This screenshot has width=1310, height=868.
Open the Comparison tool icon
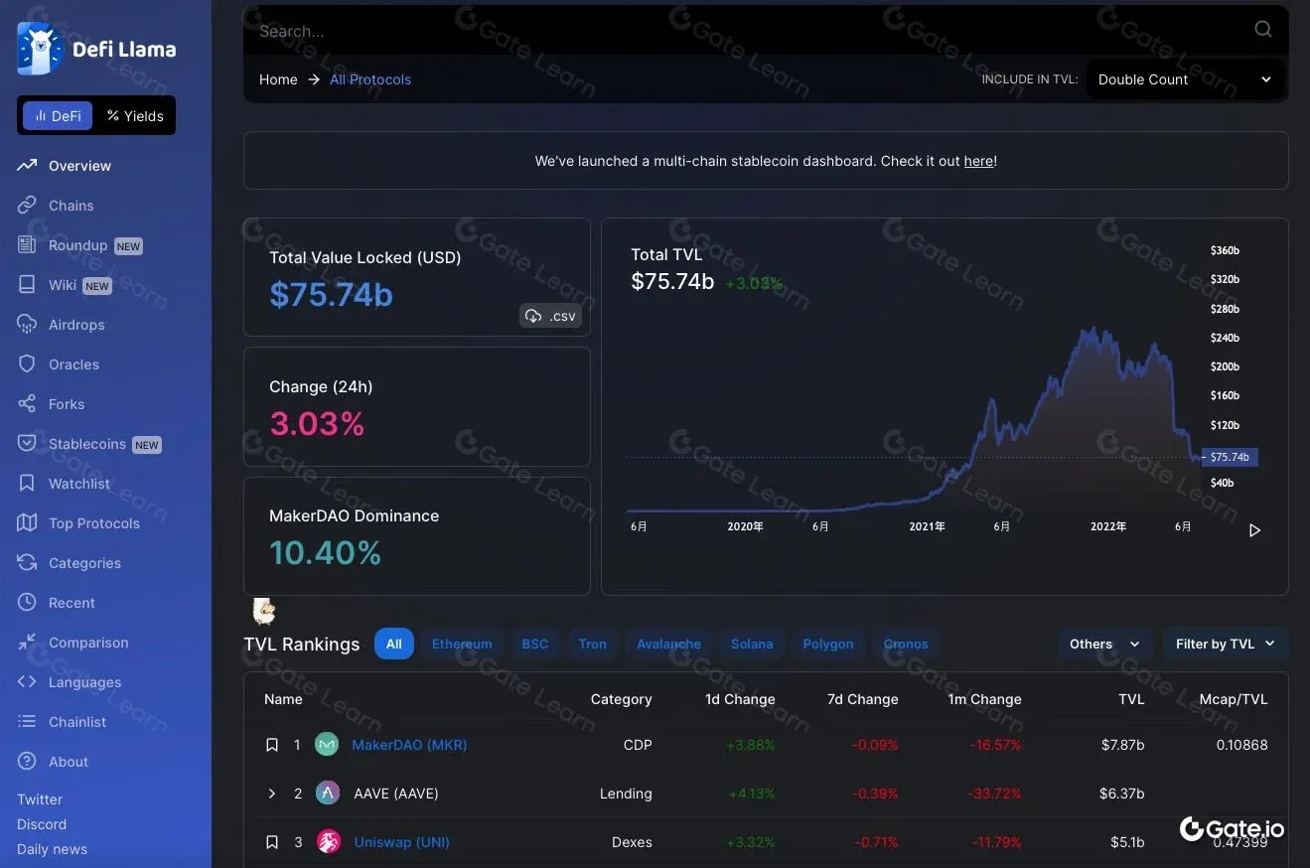pyautogui.click(x=29, y=643)
